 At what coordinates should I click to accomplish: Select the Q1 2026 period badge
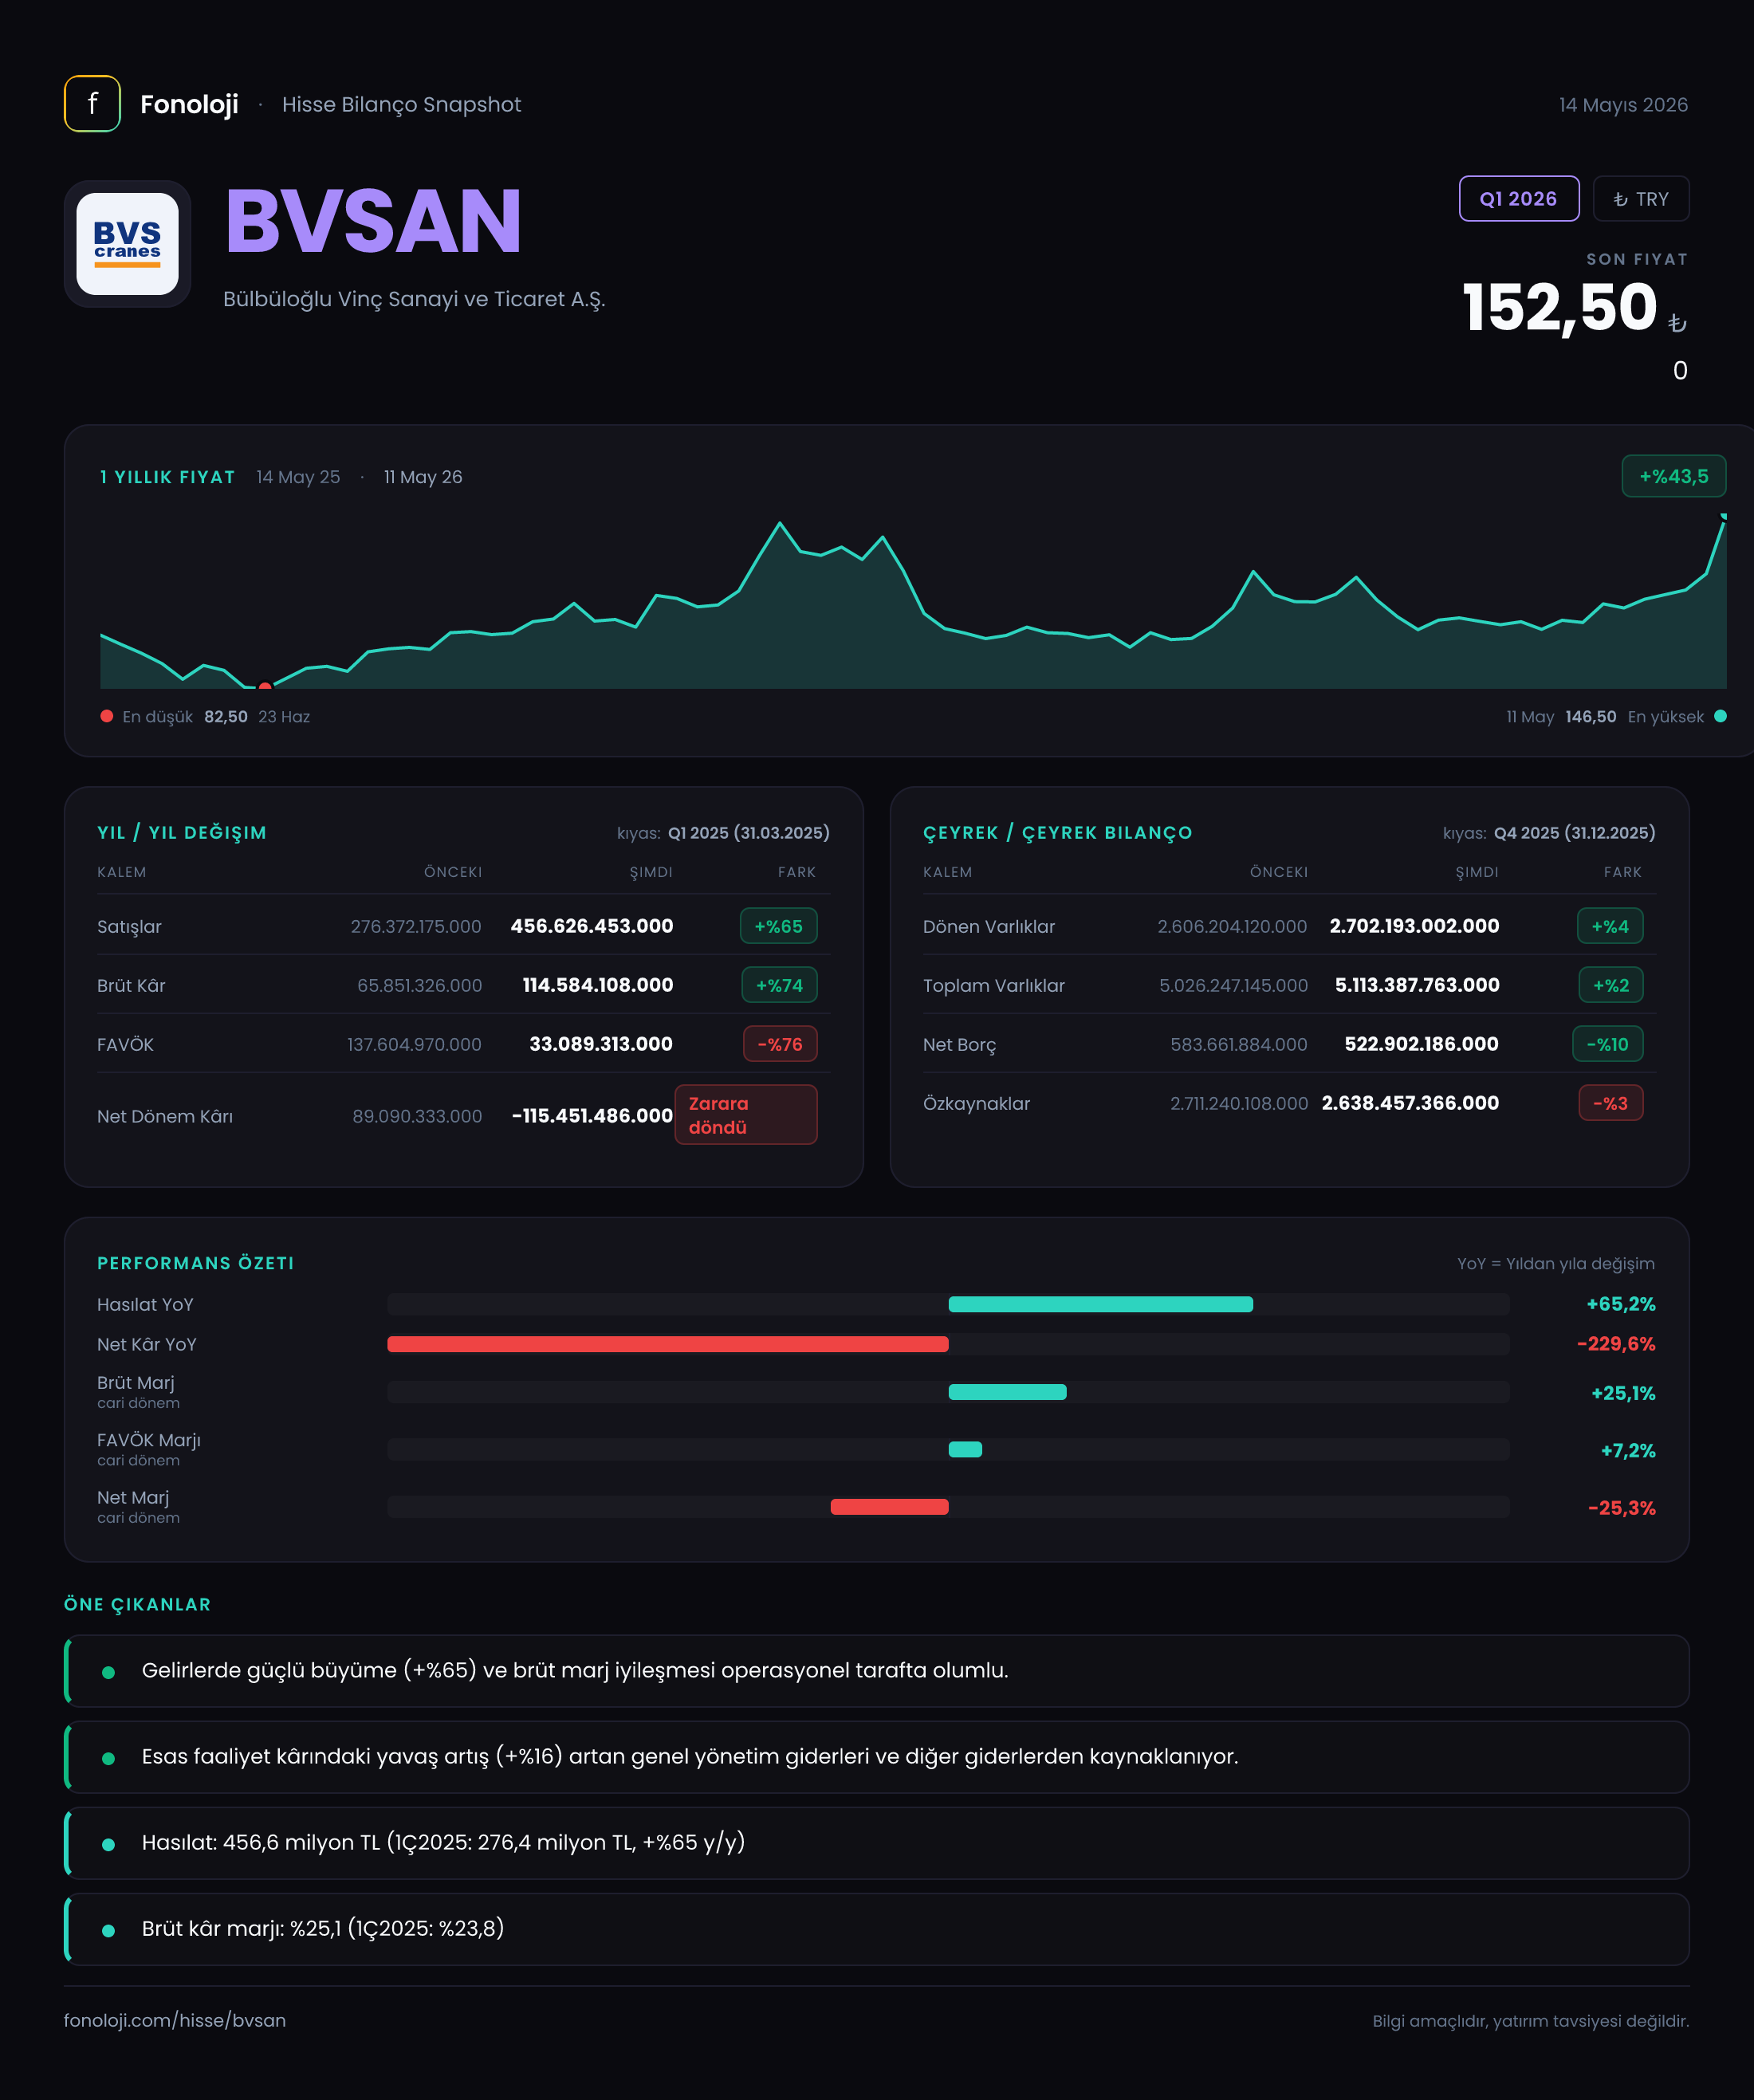pyautogui.click(x=1519, y=199)
